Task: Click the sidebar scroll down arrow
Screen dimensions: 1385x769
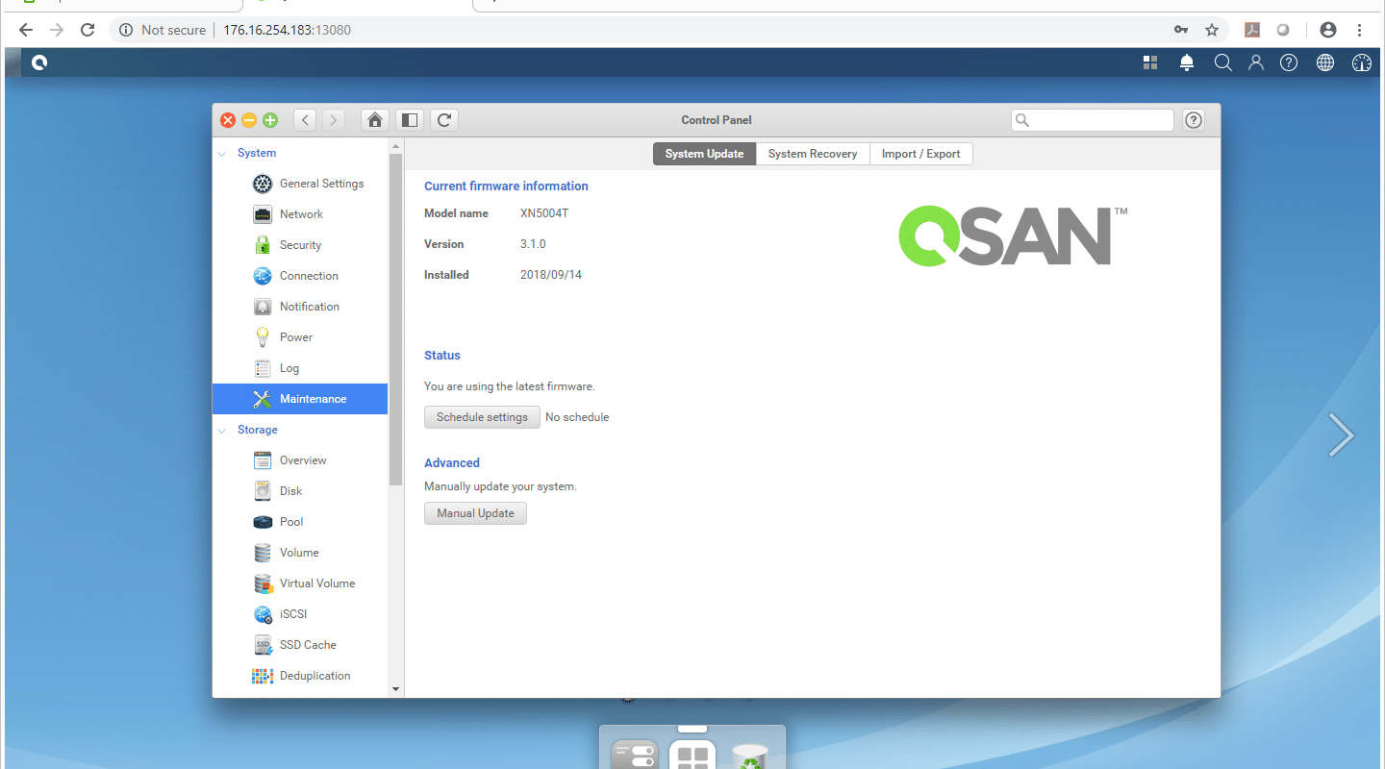Action: (x=395, y=689)
